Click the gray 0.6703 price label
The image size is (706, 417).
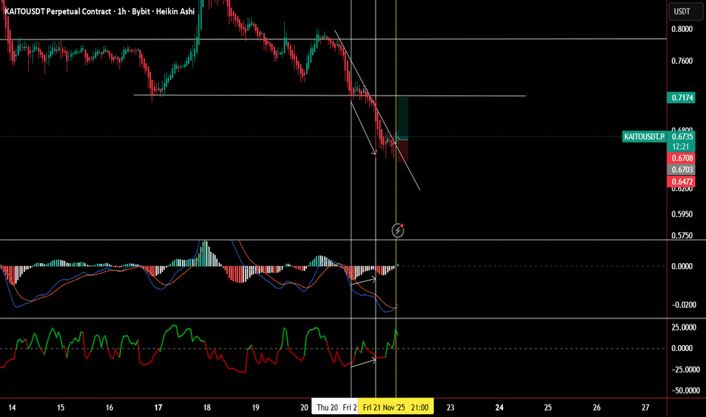pyautogui.click(x=681, y=170)
